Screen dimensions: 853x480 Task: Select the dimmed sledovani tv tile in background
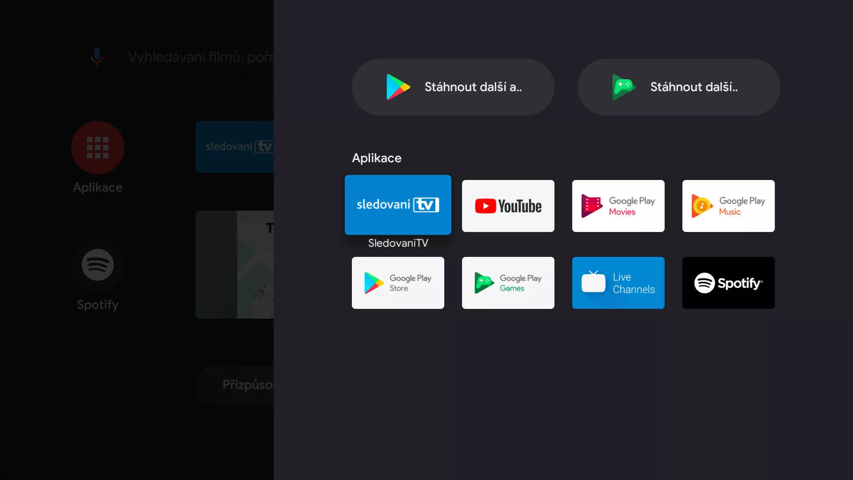click(235, 147)
